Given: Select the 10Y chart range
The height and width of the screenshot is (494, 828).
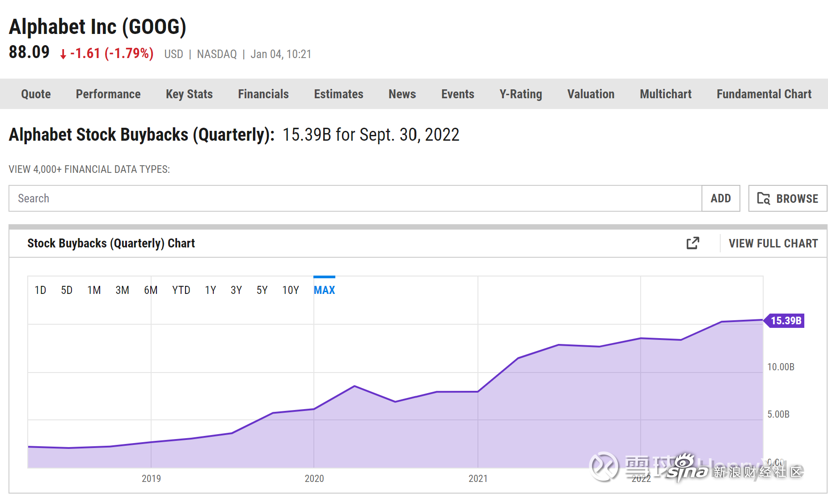Looking at the screenshot, I should tap(291, 290).
